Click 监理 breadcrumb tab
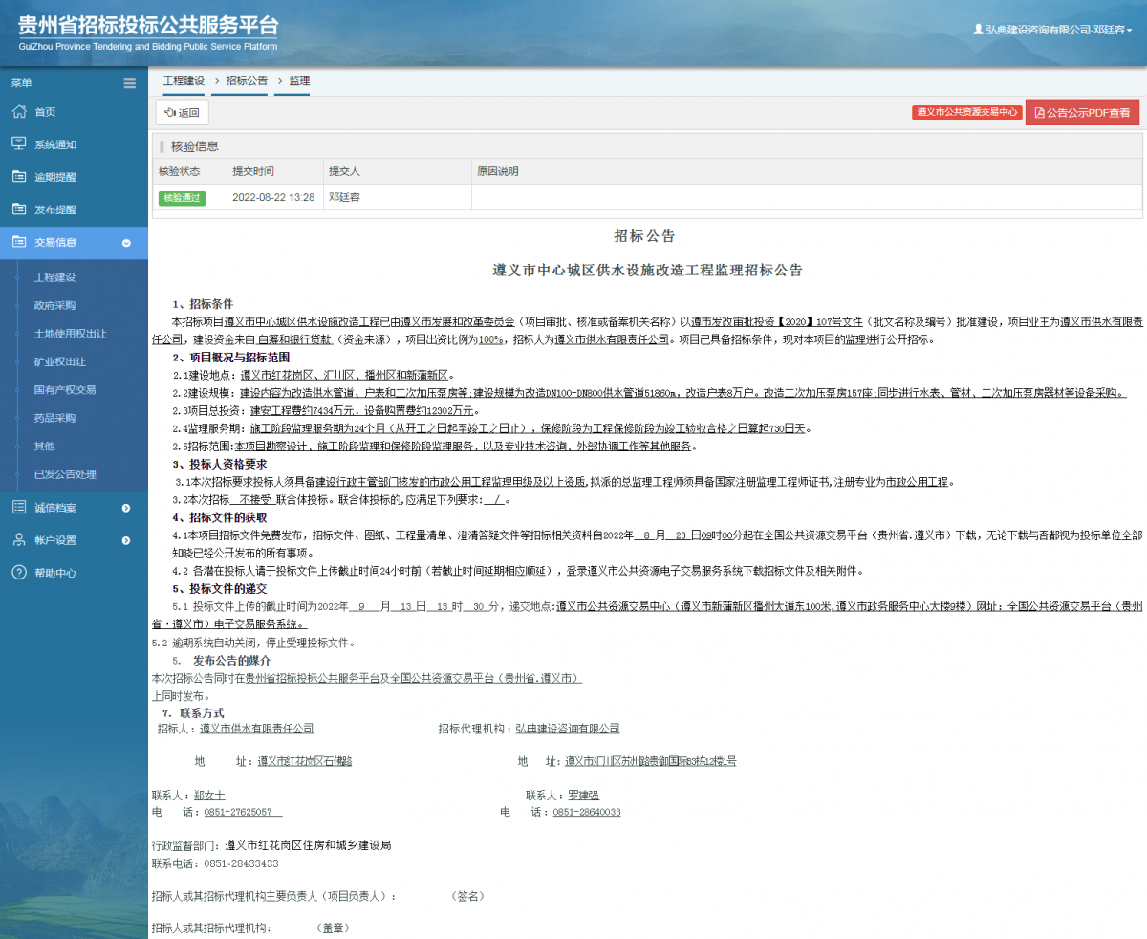Image resolution: width=1147 pixels, height=939 pixels. click(299, 81)
